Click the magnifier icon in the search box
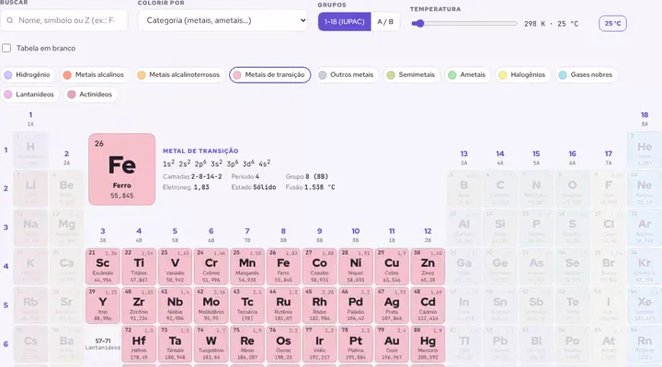The width and height of the screenshot is (662, 367). coord(10,20)
